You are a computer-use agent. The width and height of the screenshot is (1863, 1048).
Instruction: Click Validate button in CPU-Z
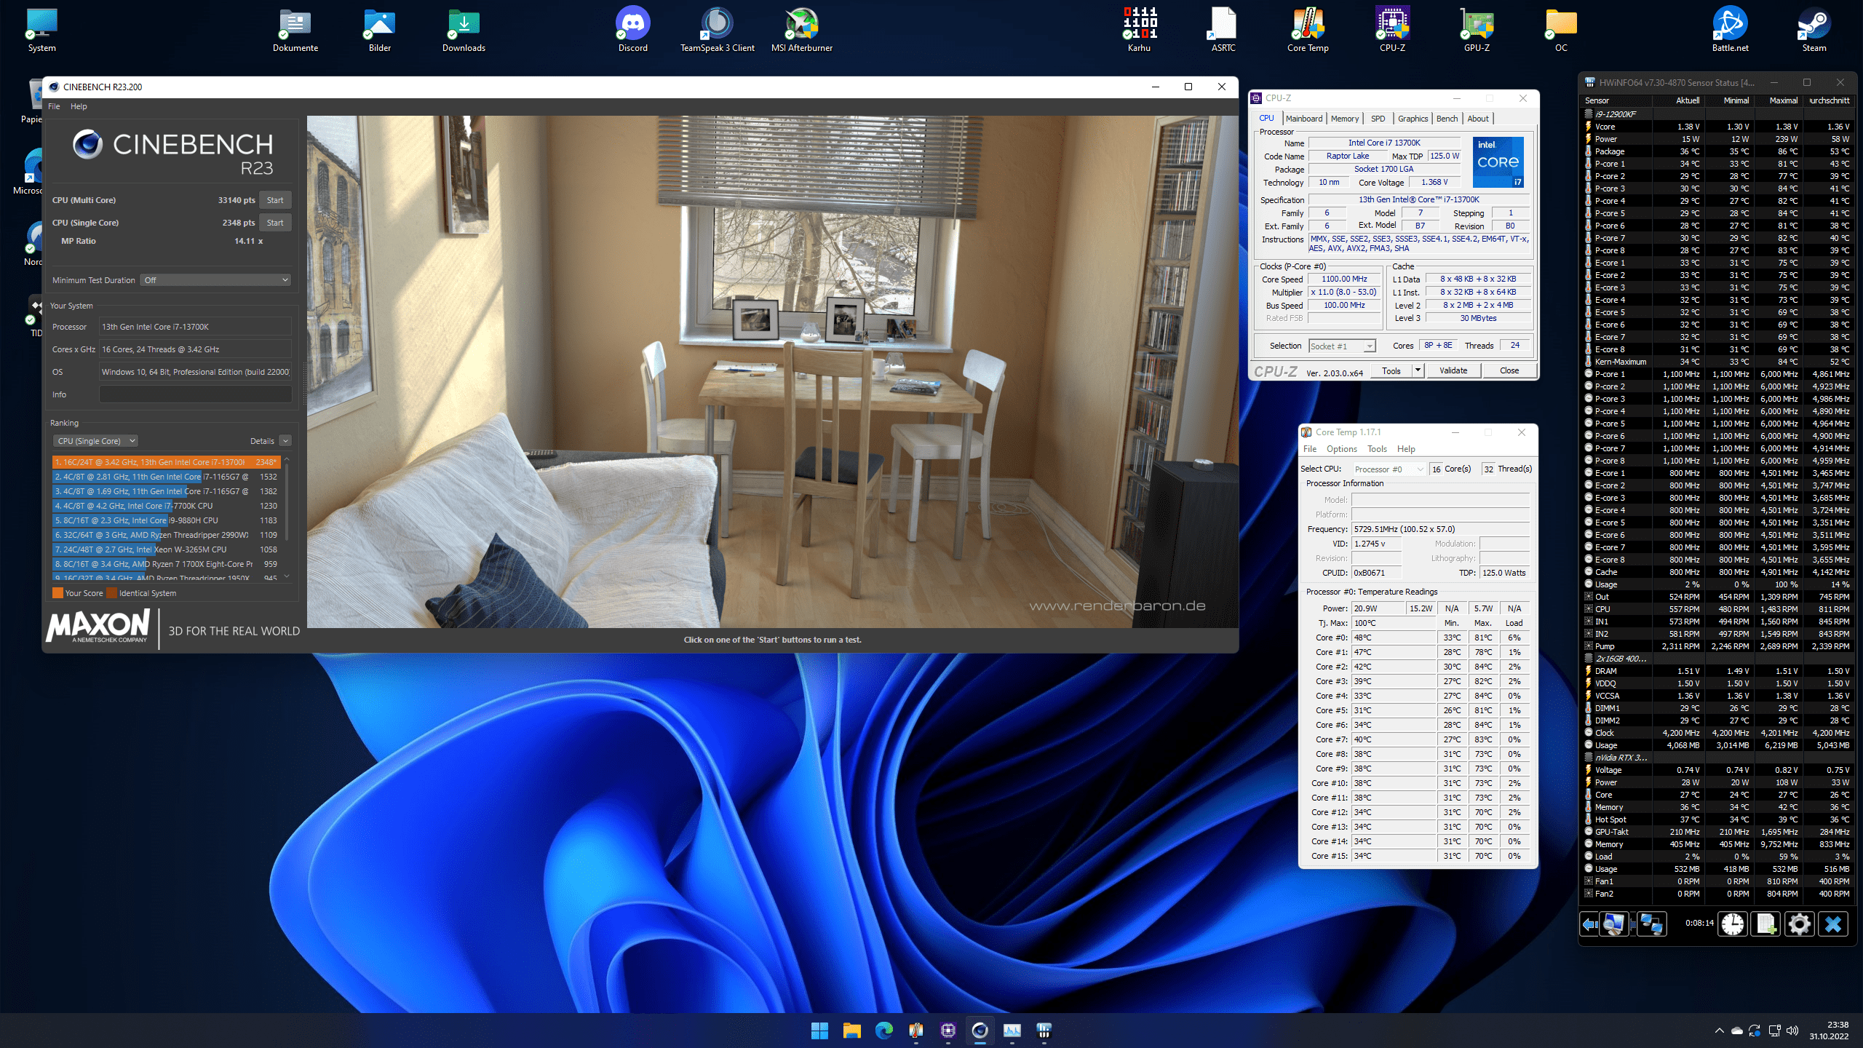[1453, 370]
